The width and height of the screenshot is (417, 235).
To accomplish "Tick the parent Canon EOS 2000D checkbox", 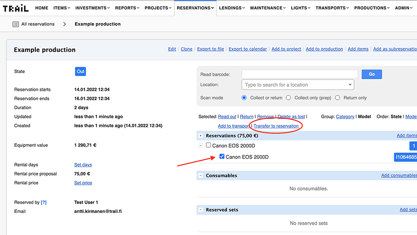I will (208, 145).
